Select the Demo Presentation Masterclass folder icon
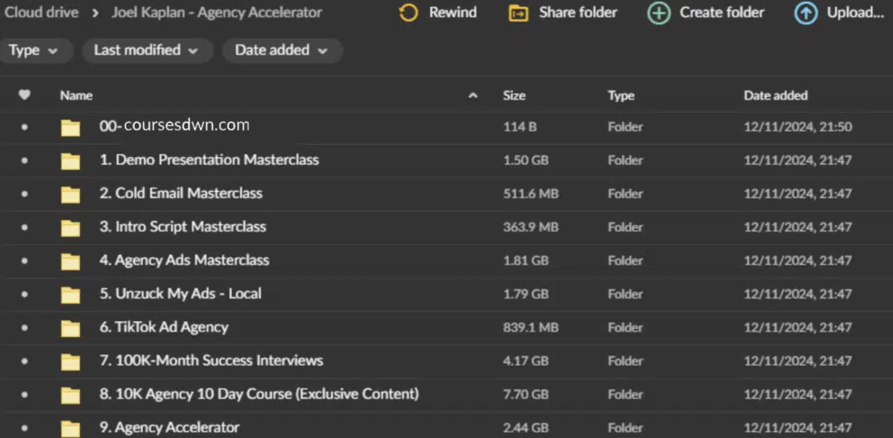This screenshot has height=438, width=893. pos(71,161)
